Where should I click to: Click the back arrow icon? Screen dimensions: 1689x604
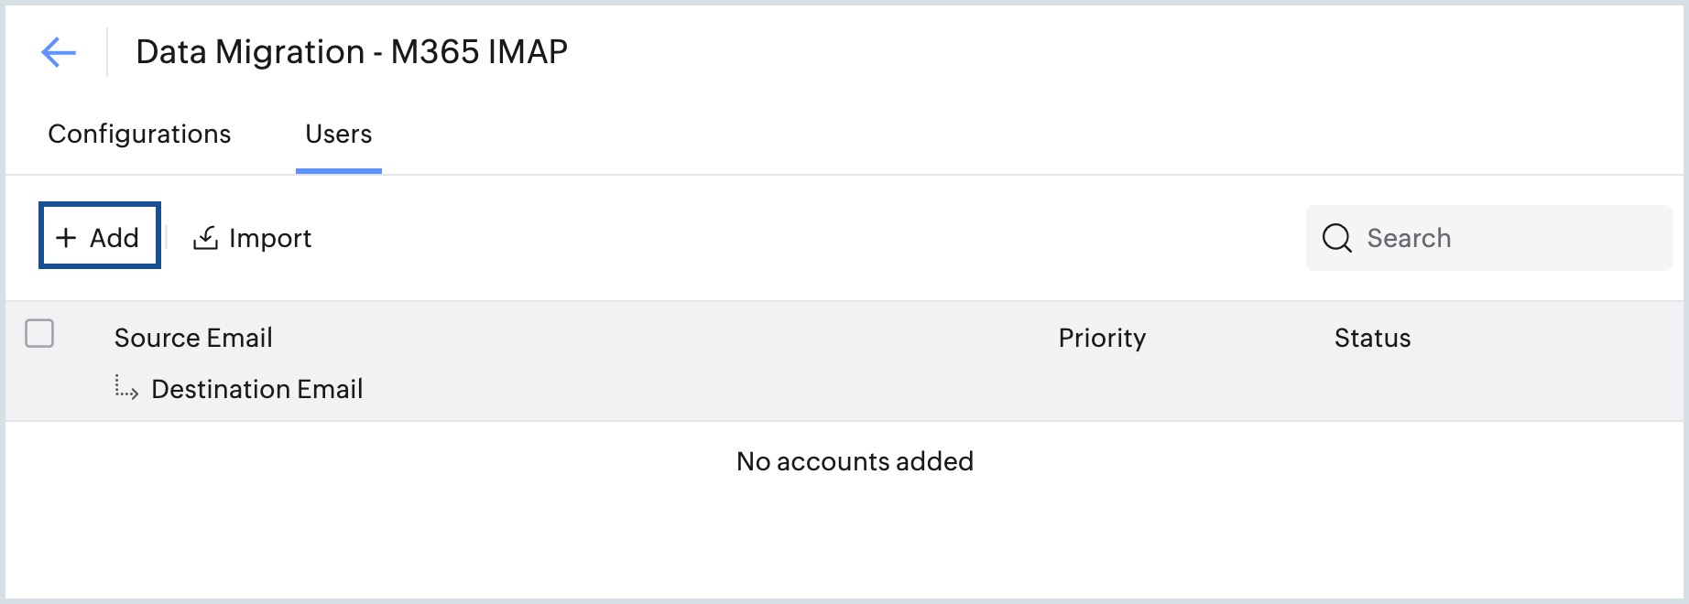coord(59,52)
